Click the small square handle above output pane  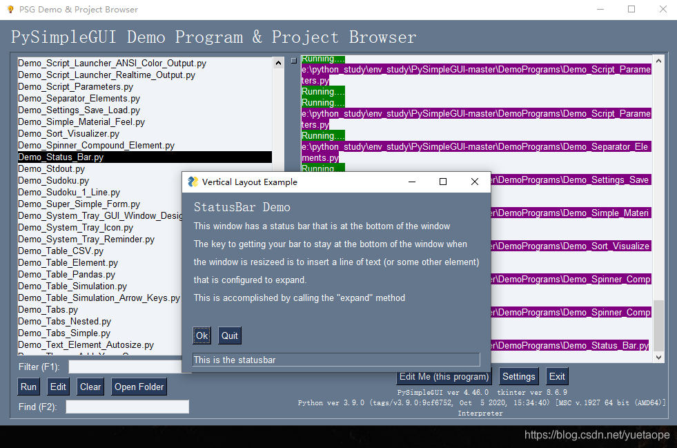pyautogui.click(x=294, y=61)
